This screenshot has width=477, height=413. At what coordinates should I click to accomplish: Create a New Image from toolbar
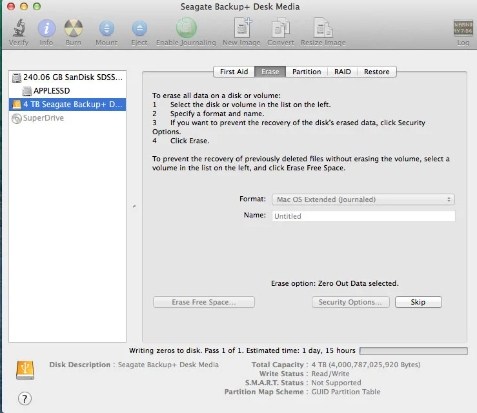(x=243, y=29)
